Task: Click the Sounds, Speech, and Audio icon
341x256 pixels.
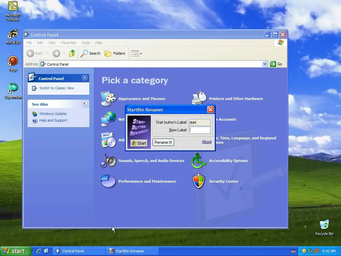Action: click(x=108, y=161)
